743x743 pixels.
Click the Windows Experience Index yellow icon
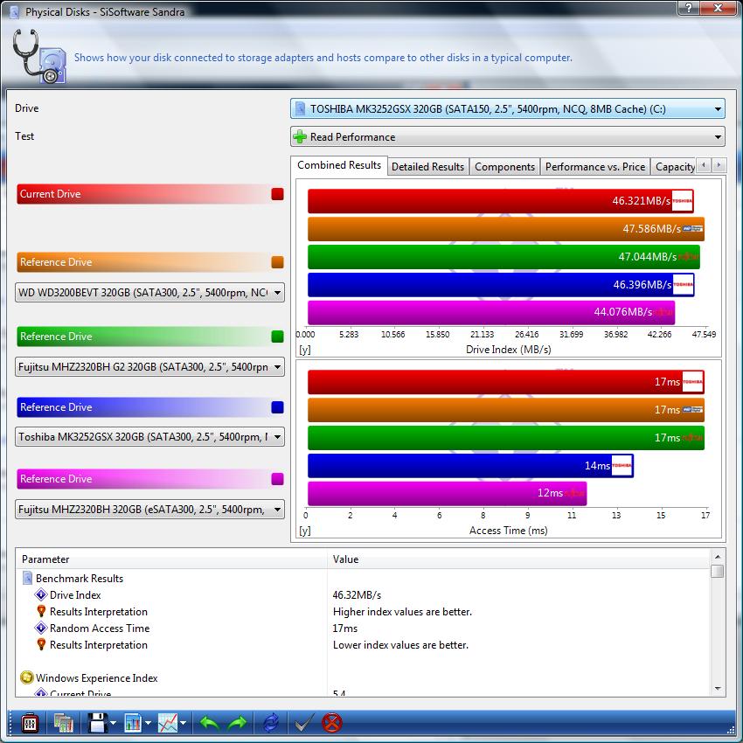pyautogui.click(x=27, y=677)
